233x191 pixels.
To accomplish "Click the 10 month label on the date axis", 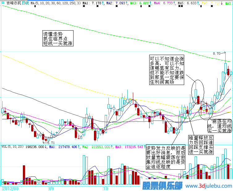I will pyautogui.click(x=106, y=188).
